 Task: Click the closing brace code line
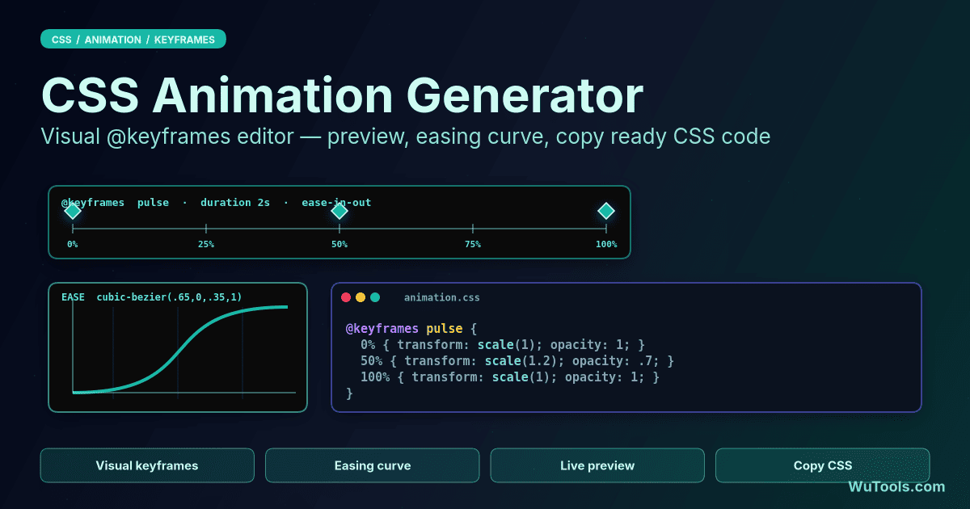point(350,393)
